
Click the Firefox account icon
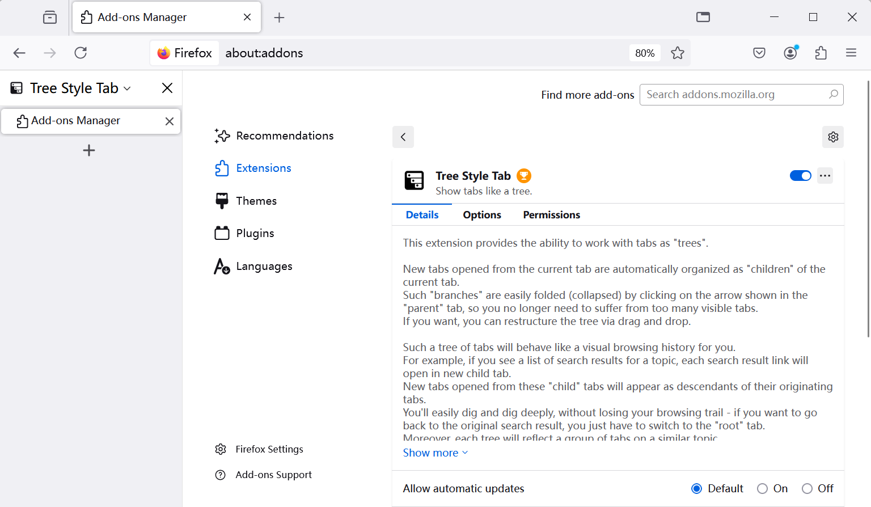tap(790, 53)
